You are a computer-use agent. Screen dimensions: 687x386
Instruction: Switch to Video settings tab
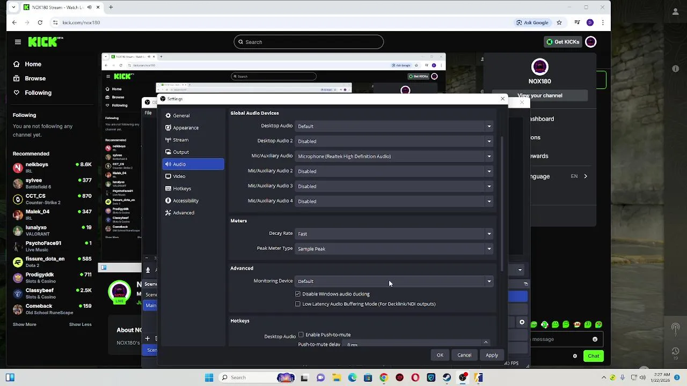193,176
